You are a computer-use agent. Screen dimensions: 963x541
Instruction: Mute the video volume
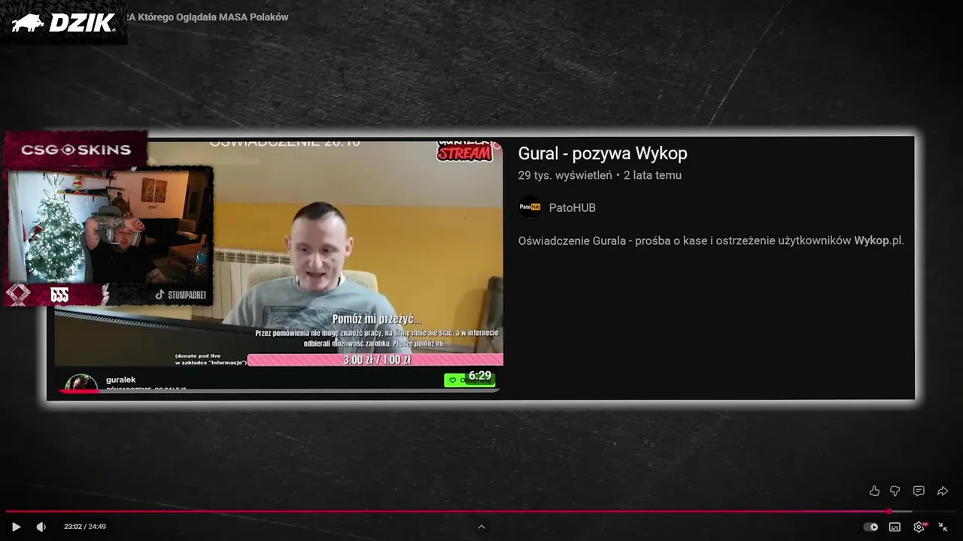(x=41, y=527)
